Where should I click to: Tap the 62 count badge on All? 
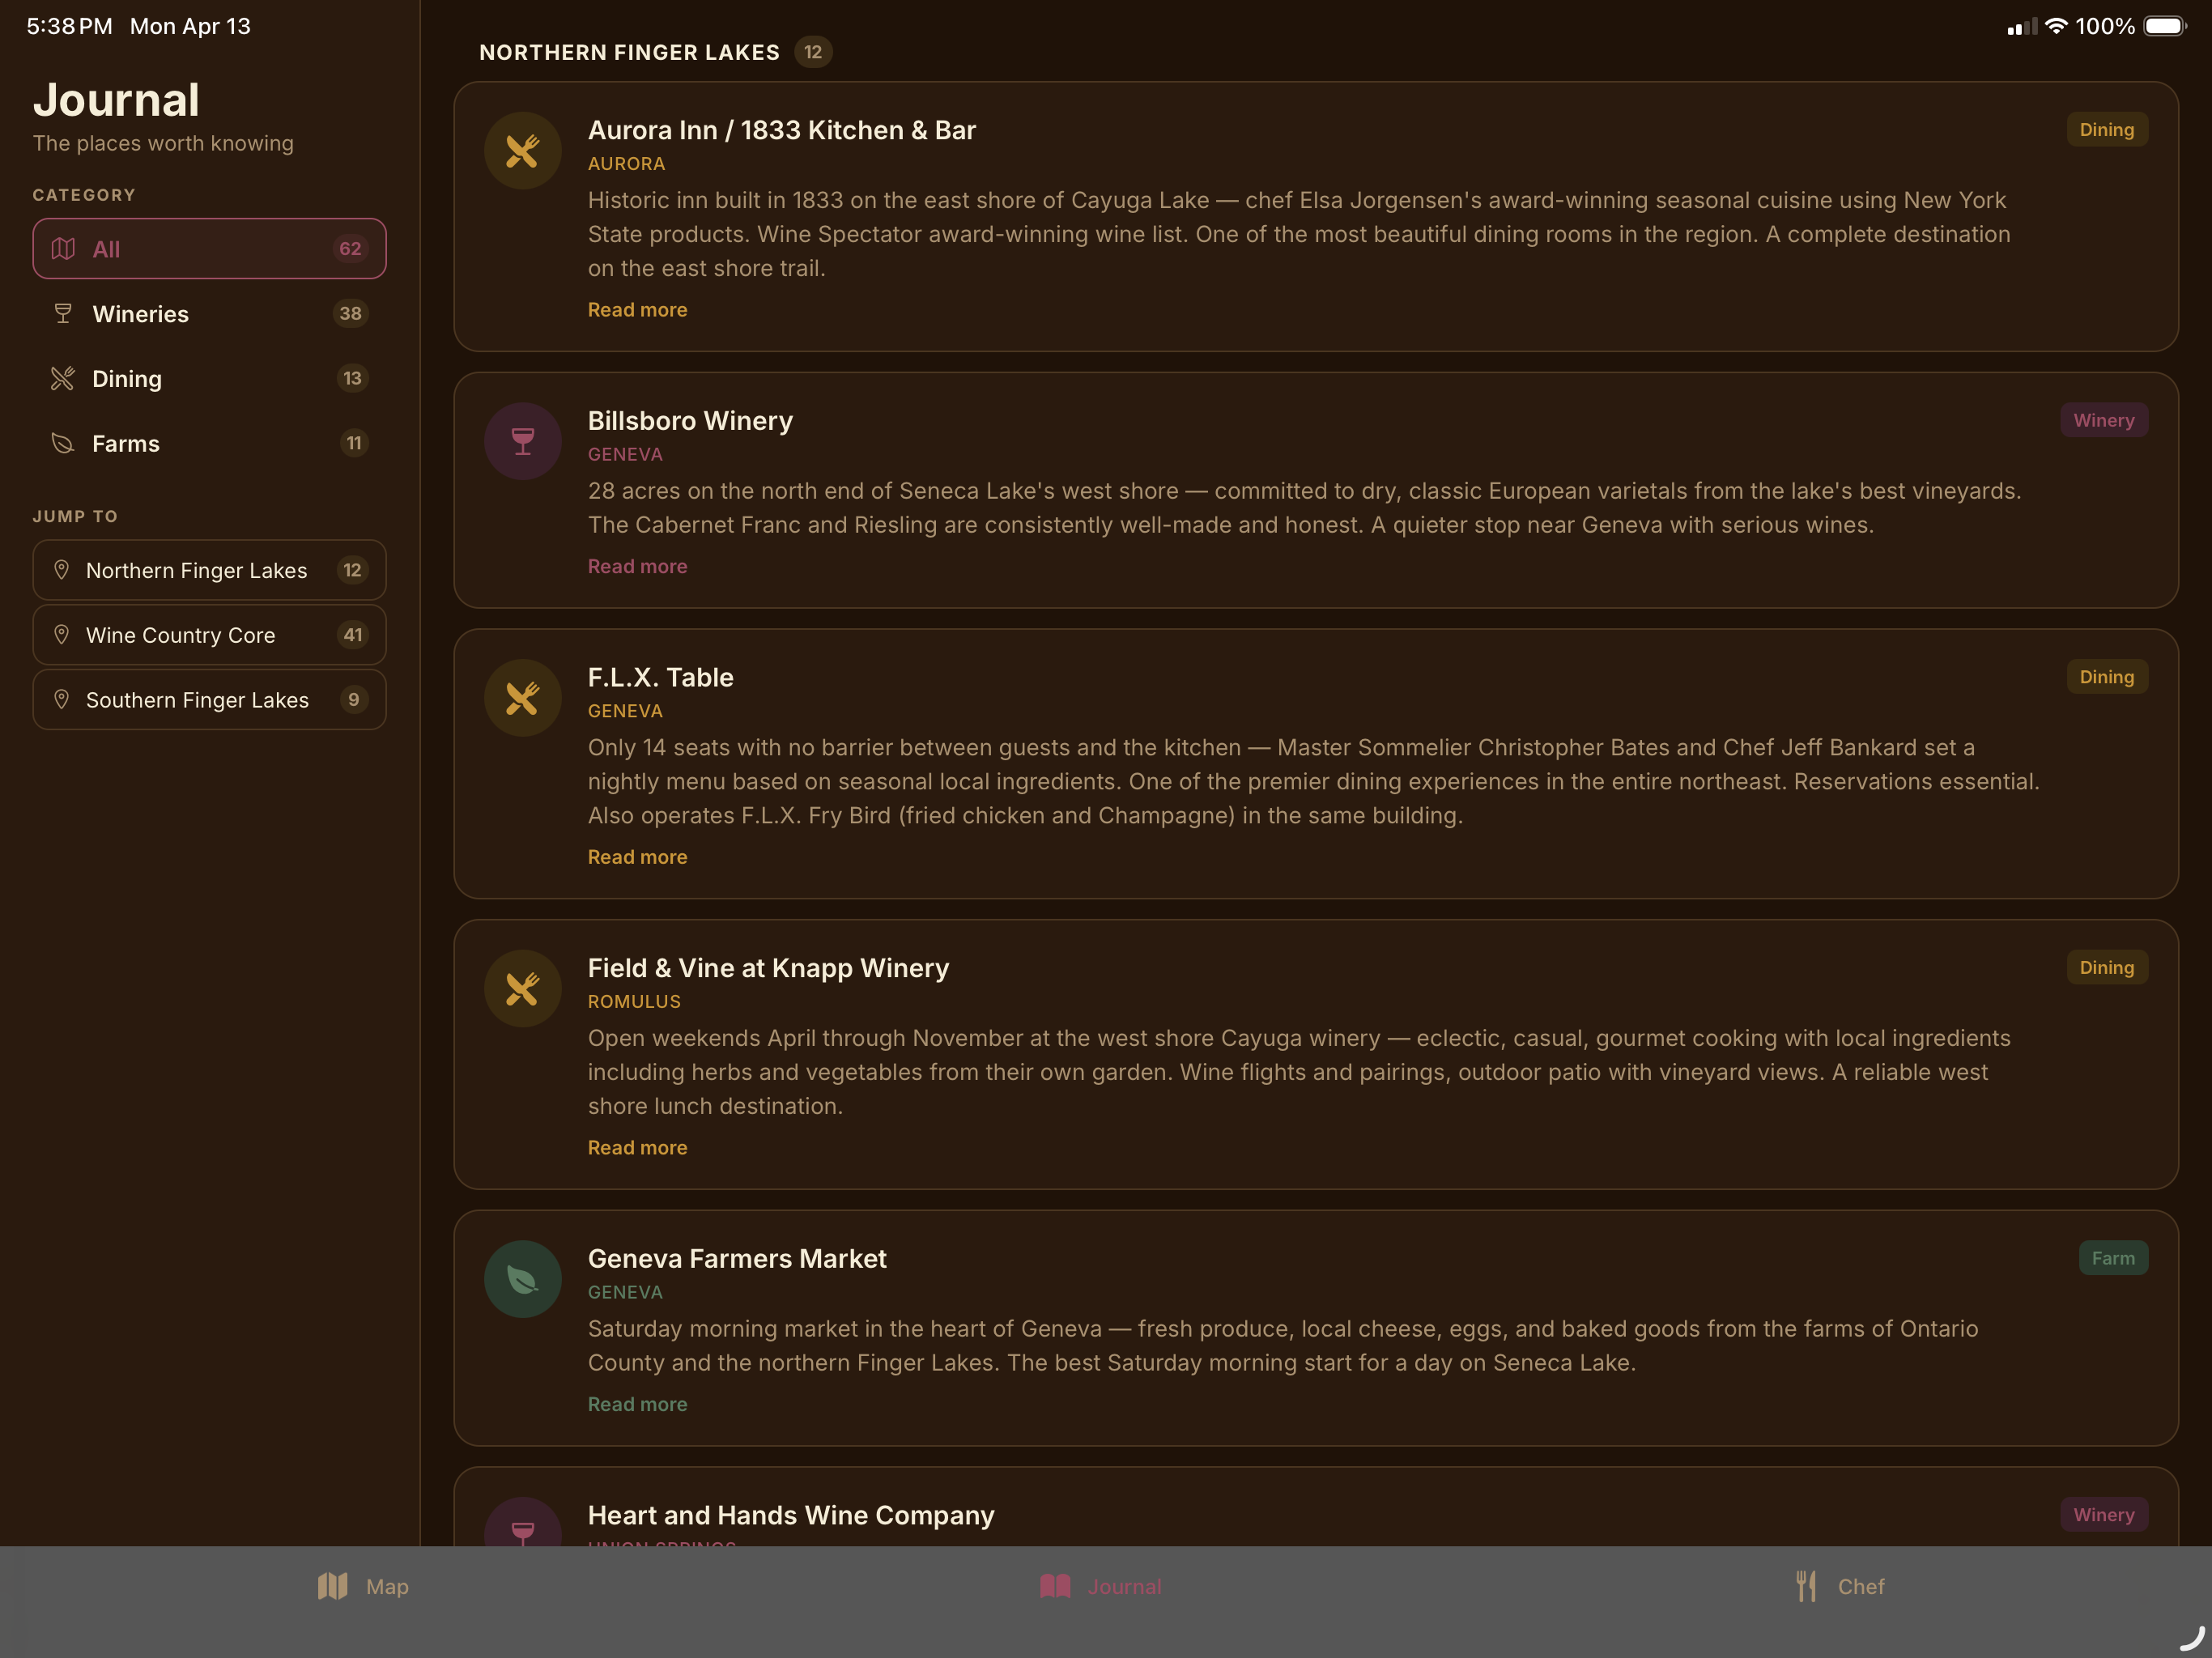point(350,249)
